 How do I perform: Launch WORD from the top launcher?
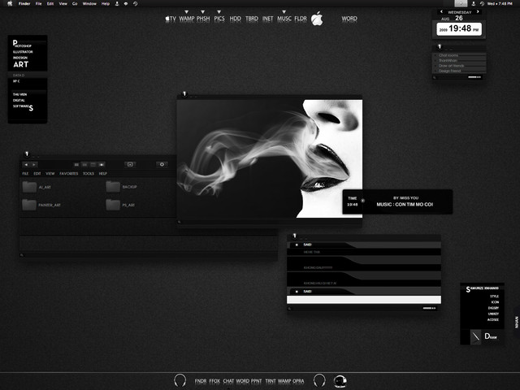pos(349,18)
